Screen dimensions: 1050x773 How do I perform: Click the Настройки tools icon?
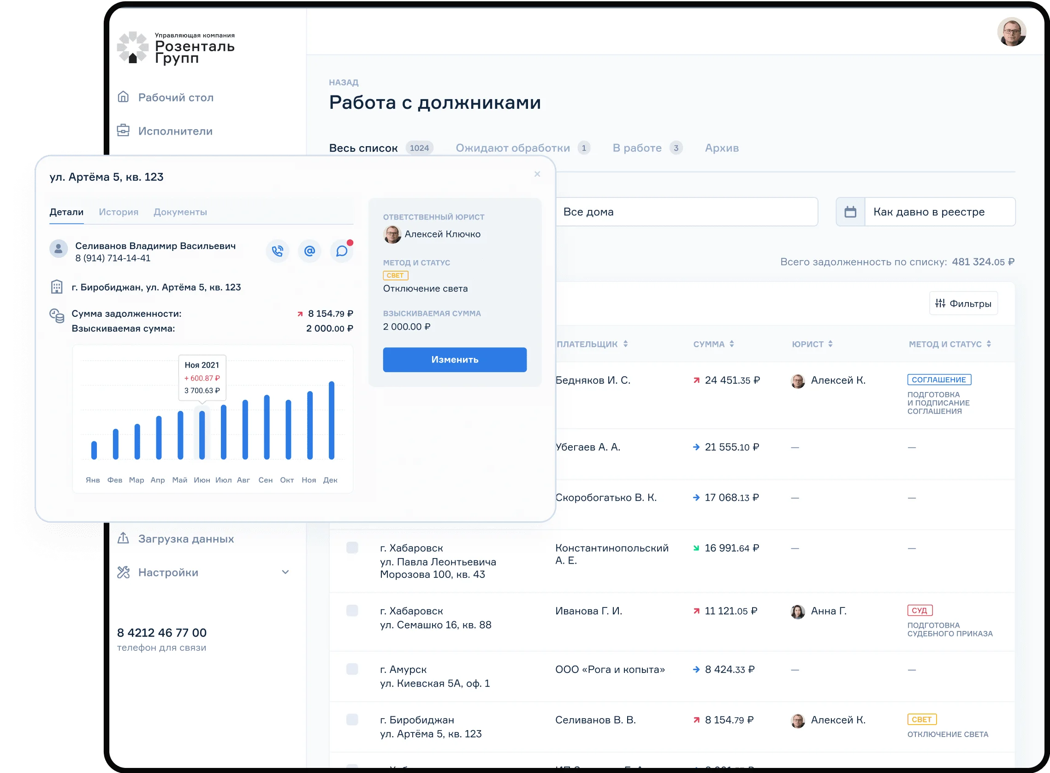point(124,572)
